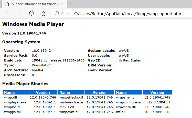The height and width of the screenshot is (118, 192).
Task: Click the User Locale value en-US
Action: coord(124,56)
